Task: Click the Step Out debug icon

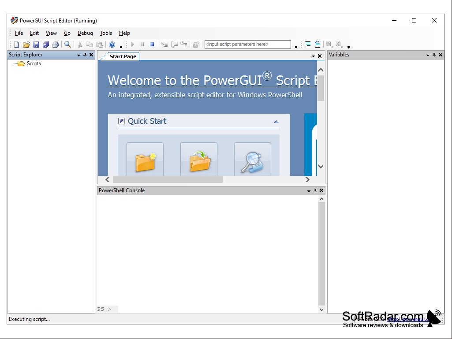Action: pos(183,45)
